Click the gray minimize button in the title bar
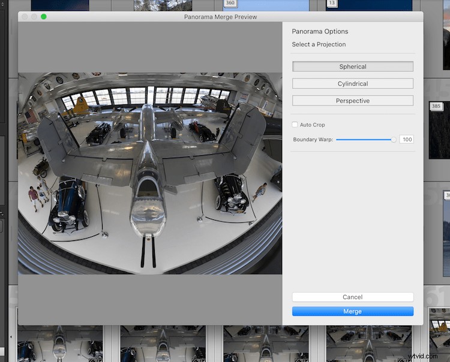The height and width of the screenshot is (362, 450). point(34,17)
